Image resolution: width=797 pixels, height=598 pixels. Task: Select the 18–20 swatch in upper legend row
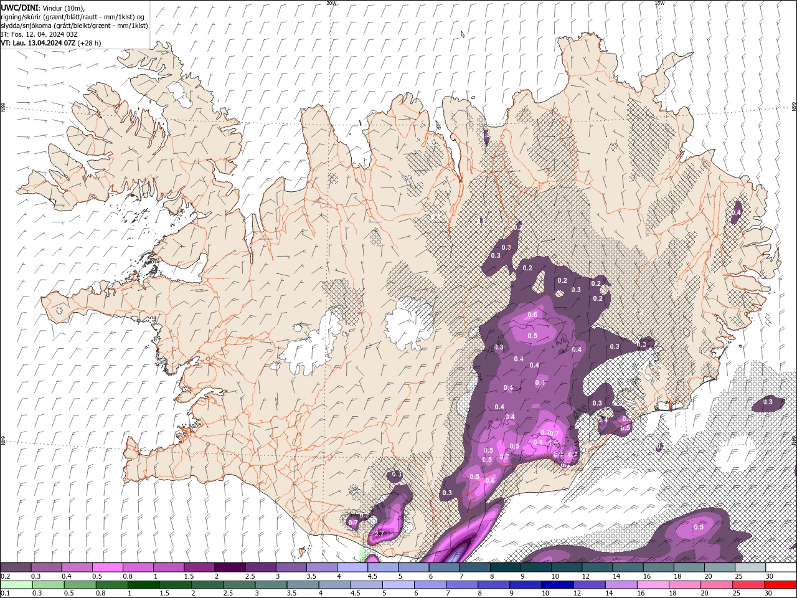coord(689,567)
